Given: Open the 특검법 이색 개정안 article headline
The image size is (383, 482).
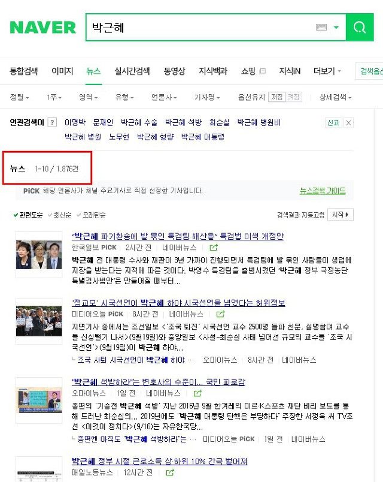Looking at the screenshot, I should tap(178, 236).
